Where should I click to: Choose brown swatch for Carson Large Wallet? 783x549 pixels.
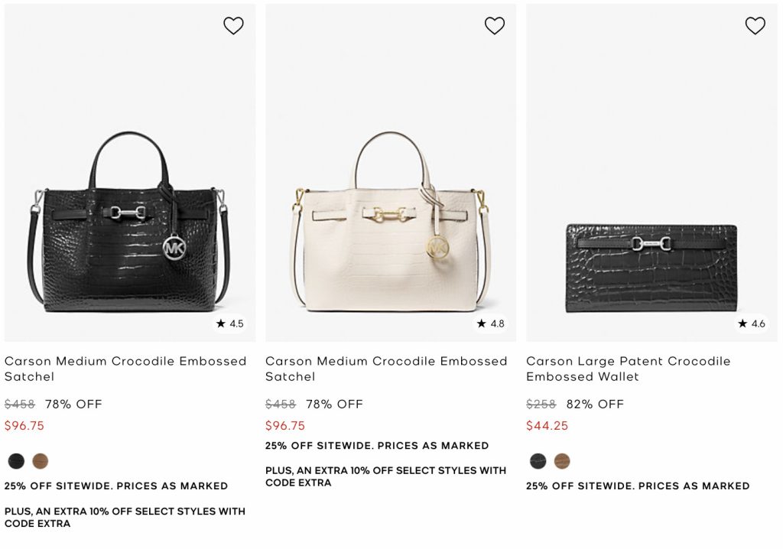562,462
